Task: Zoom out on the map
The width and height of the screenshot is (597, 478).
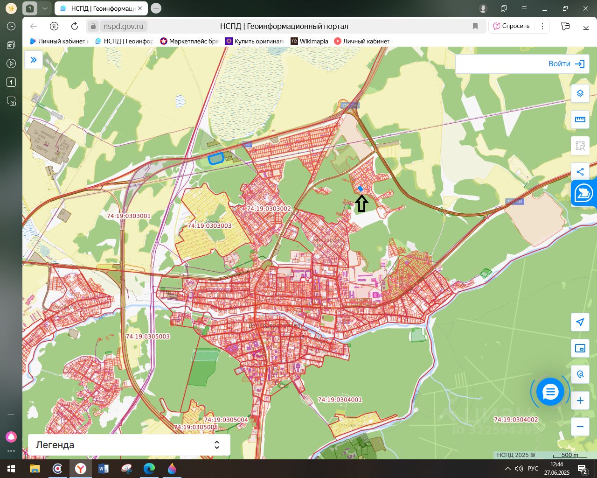Action: point(580,427)
